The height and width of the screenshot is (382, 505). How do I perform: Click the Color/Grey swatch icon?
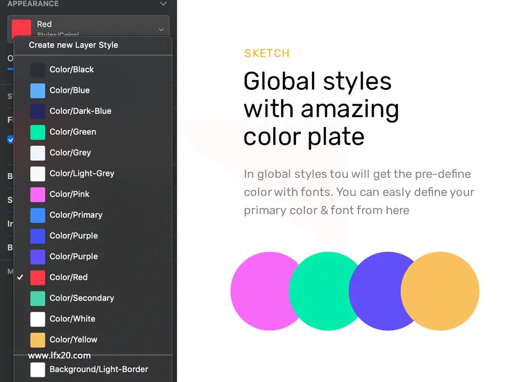[38, 153]
